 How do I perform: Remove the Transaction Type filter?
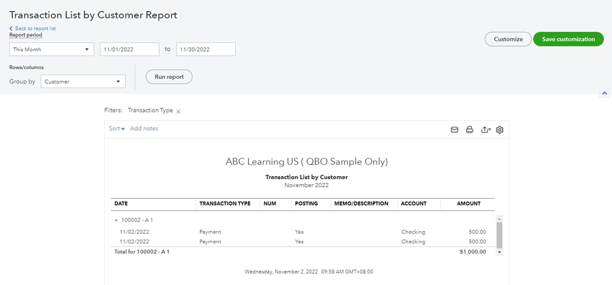[x=178, y=111]
